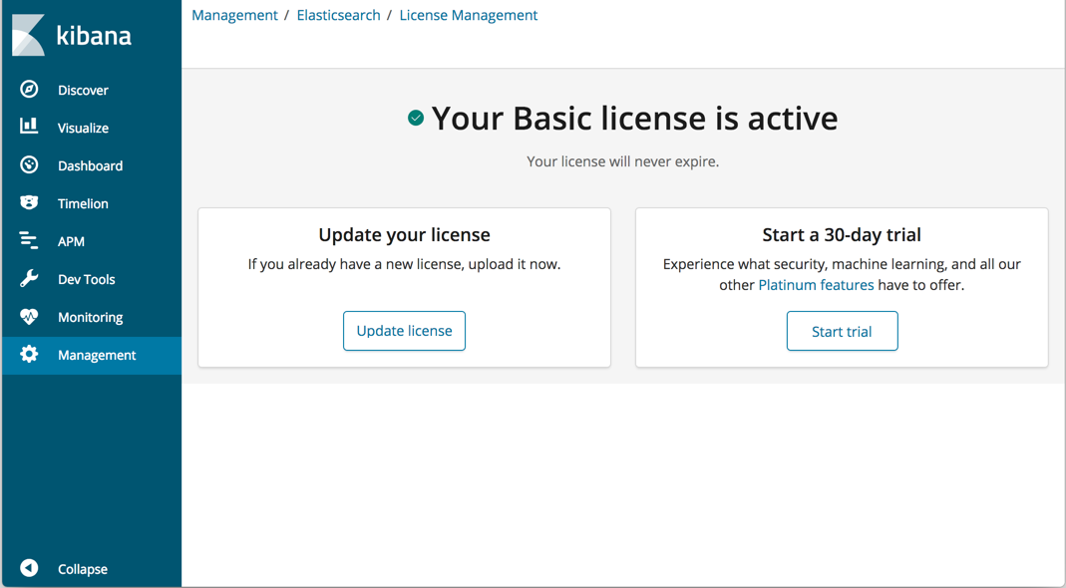
Task: Select the Discover compass icon
Action: [29, 90]
